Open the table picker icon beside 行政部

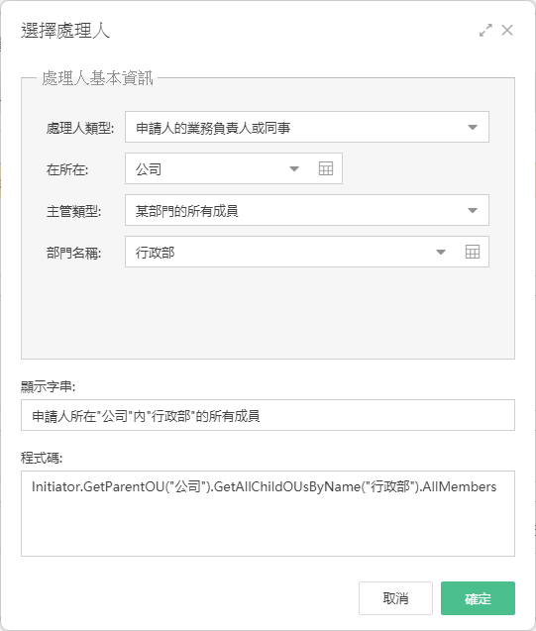pyautogui.click(x=472, y=252)
